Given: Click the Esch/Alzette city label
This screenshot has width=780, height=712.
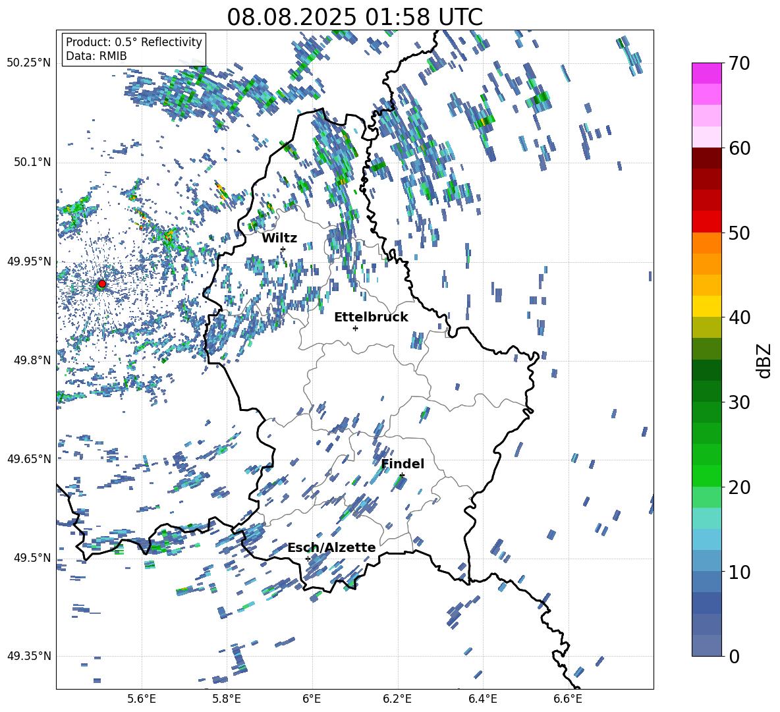Looking at the screenshot, I should (331, 548).
